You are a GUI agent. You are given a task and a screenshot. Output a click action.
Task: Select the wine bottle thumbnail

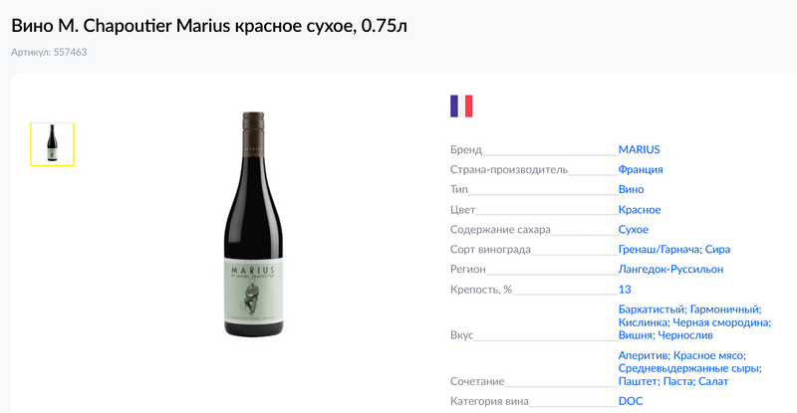pos(53,144)
